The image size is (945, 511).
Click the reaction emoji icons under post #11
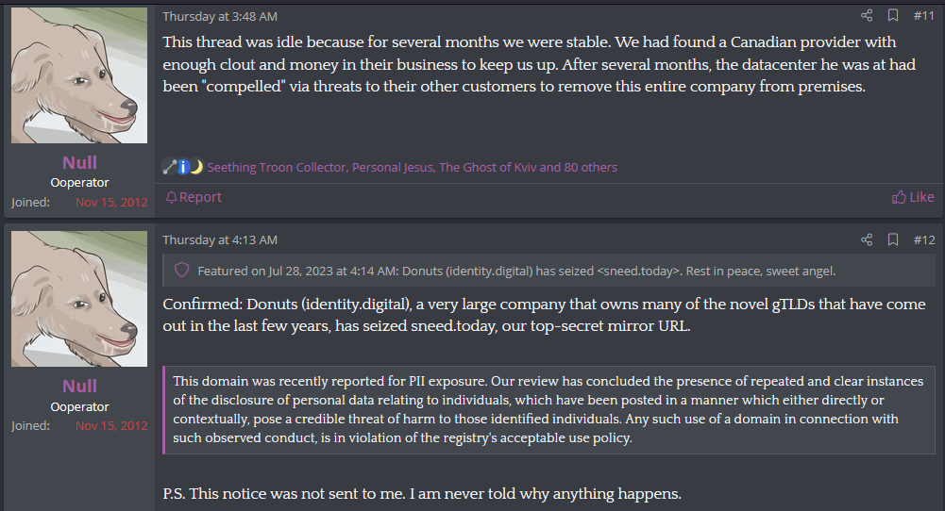pos(182,167)
